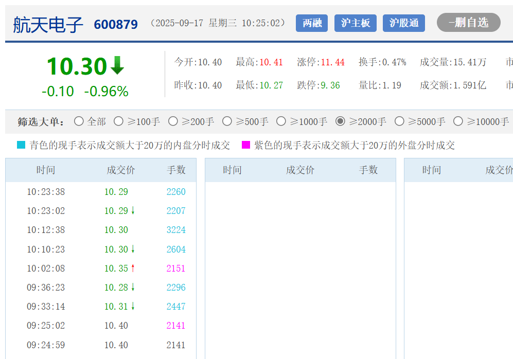Viewport: 513px width, 359px height.
Task: Select the ≥200手 filter radio button
Action: pos(173,121)
